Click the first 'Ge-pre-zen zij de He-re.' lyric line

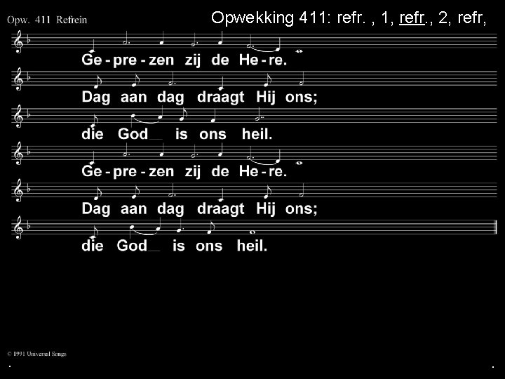coord(184,60)
